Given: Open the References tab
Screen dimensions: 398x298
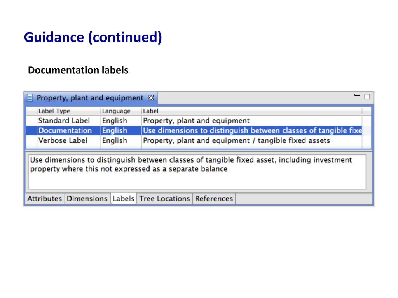Looking at the screenshot, I should 214,198.
